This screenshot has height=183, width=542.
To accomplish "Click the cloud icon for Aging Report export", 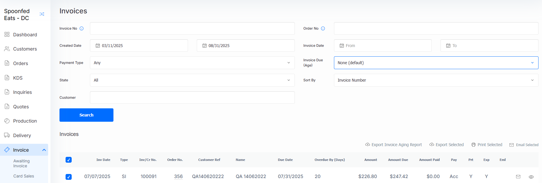I will tap(367, 145).
